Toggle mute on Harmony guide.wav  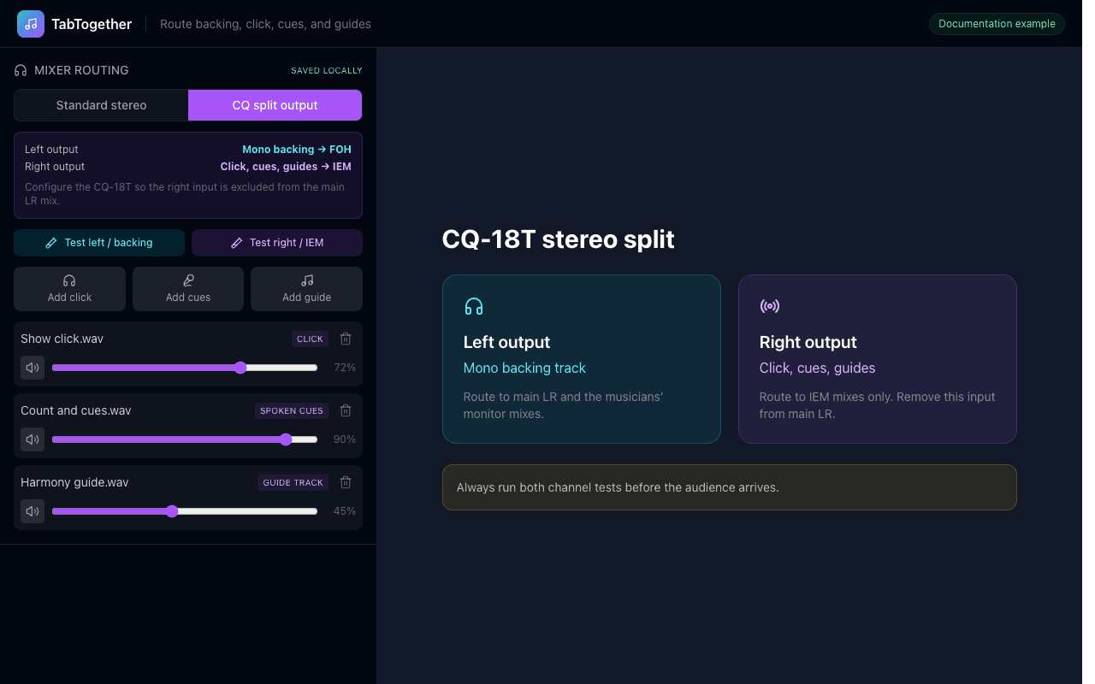click(33, 511)
